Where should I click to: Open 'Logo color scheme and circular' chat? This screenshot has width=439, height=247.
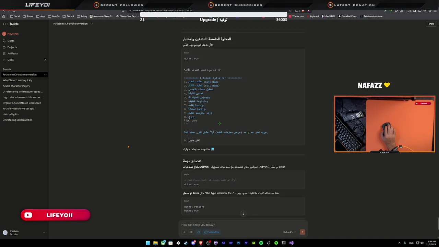(23, 97)
